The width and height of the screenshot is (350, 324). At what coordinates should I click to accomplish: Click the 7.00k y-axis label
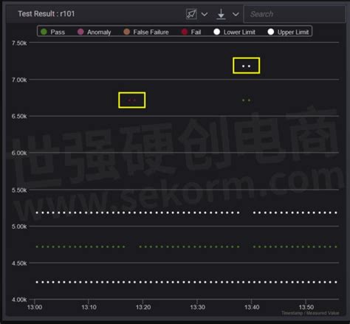(x=19, y=80)
